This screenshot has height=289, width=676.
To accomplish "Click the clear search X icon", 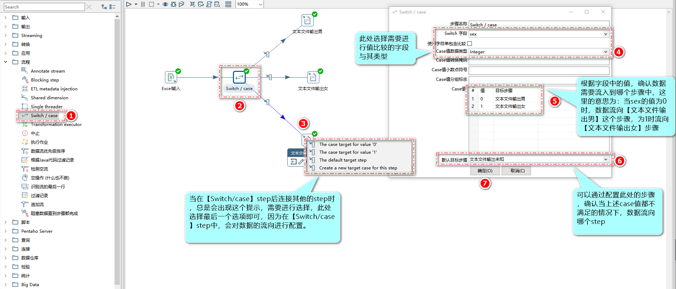I will coord(89,7).
